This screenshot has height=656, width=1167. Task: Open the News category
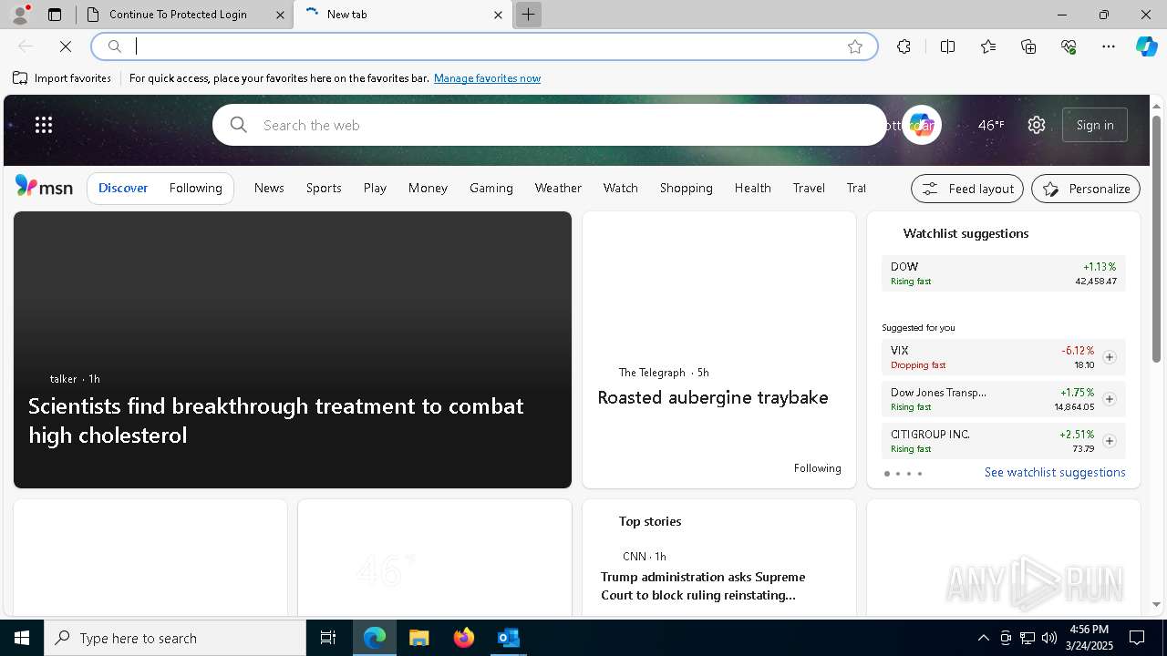click(269, 188)
